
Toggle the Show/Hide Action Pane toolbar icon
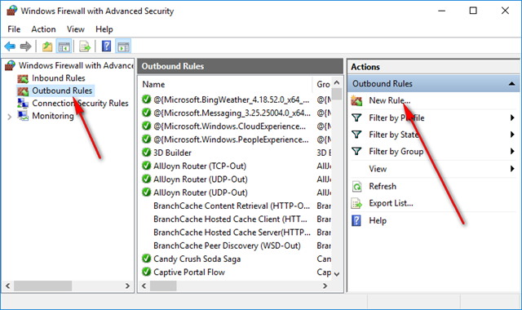pyautogui.click(x=123, y=46)
